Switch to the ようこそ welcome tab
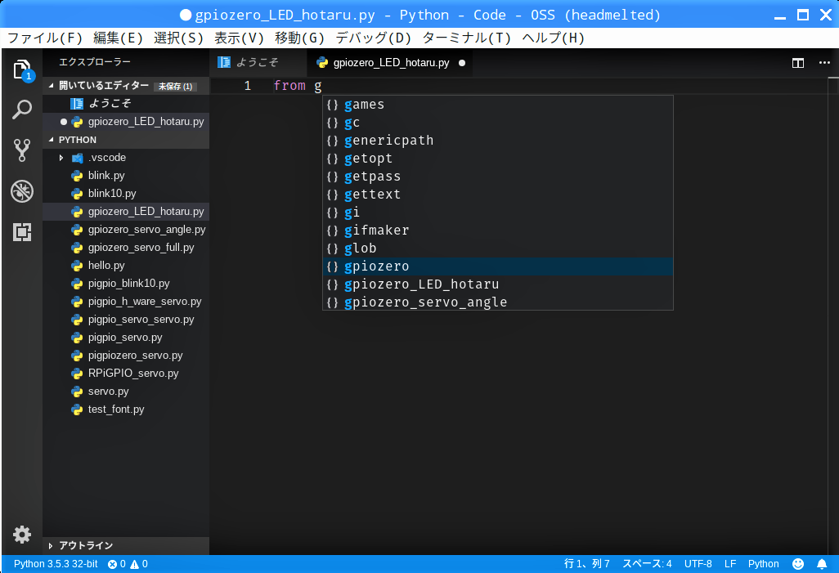The height and width of the screenshot is (573, 839). 258,63
